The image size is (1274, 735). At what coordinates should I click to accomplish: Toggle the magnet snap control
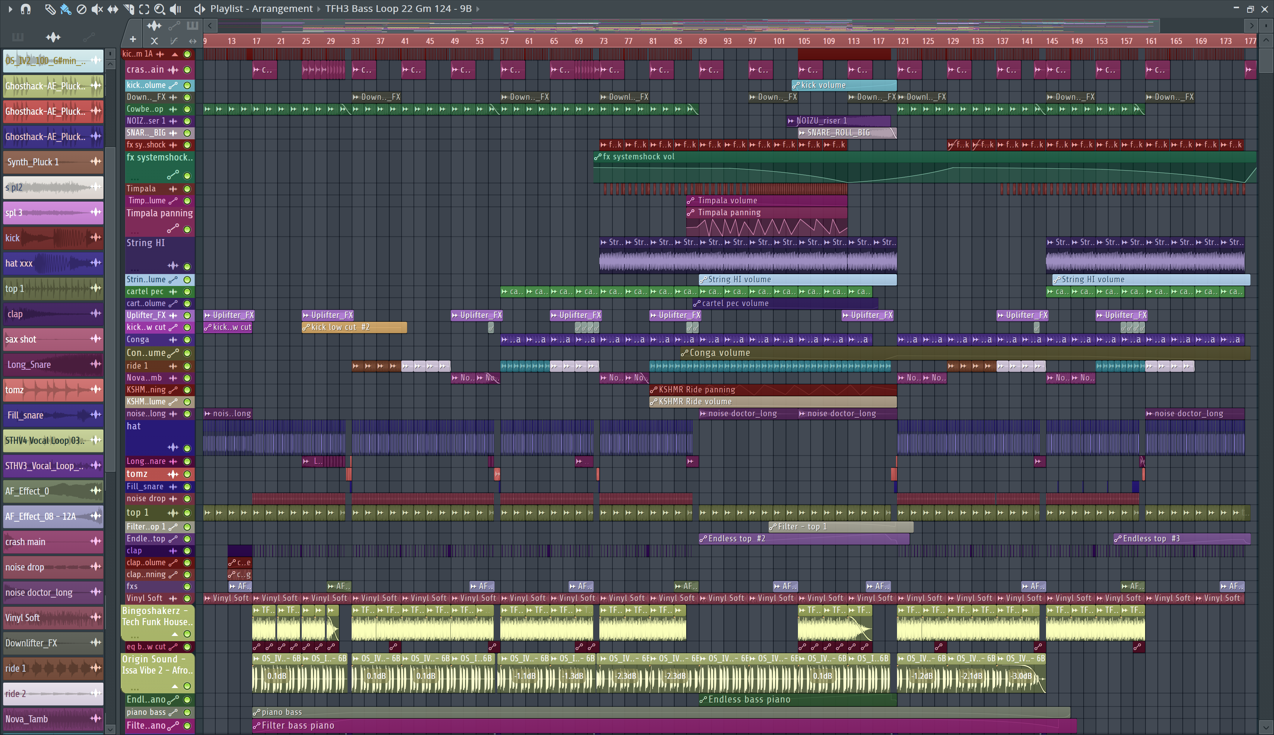(26, 9)
